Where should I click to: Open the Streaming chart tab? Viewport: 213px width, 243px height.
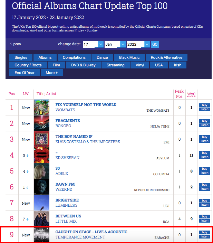(116, 65)
